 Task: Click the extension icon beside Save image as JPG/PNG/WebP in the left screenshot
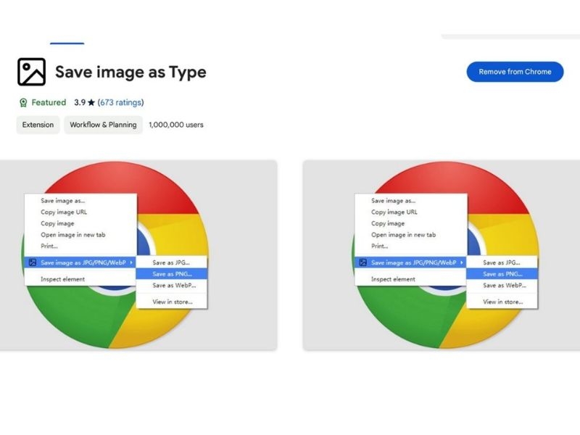pos(33,261)
